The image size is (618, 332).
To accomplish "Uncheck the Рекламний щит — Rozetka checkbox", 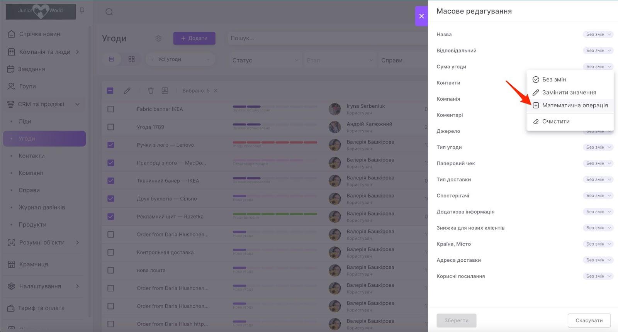I will point(111,217).
